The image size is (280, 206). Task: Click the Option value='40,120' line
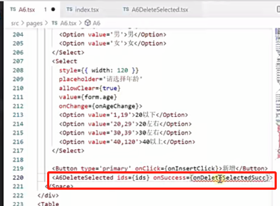click(127, 141)
